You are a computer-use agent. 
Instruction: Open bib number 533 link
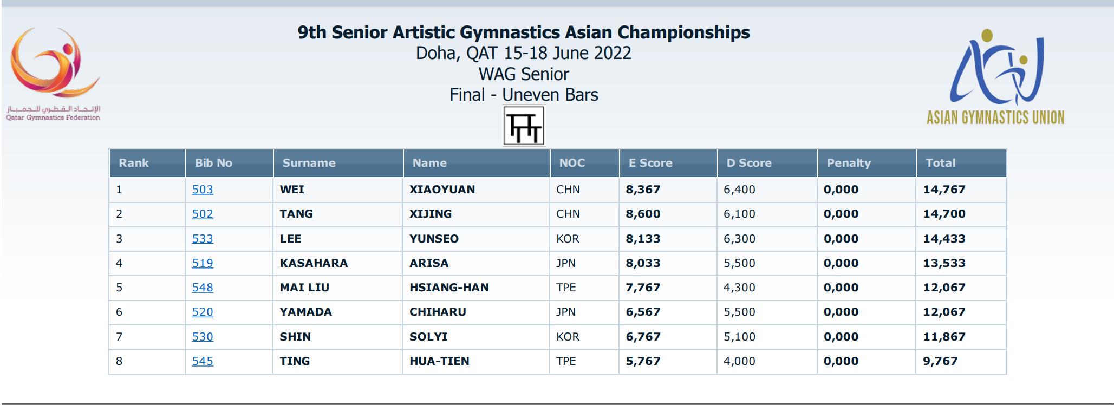tap(203, 239)
